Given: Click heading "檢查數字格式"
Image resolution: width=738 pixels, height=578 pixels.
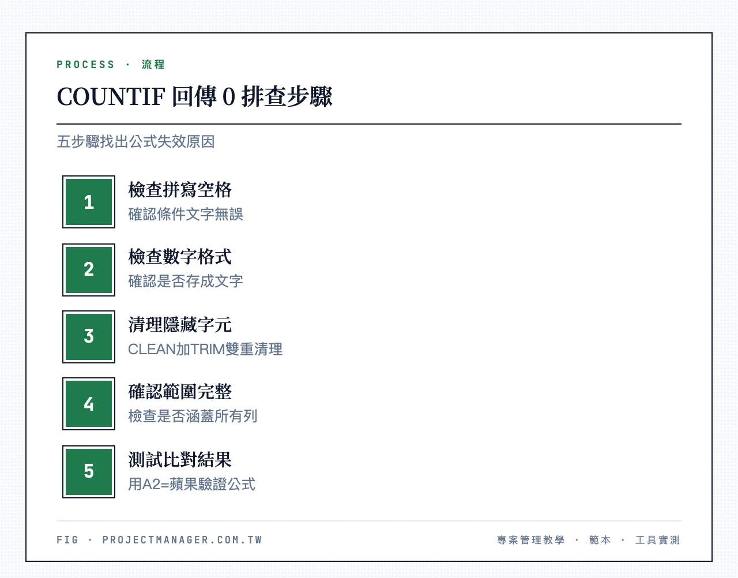Looking at the screenshot, I should coord(180,257).
